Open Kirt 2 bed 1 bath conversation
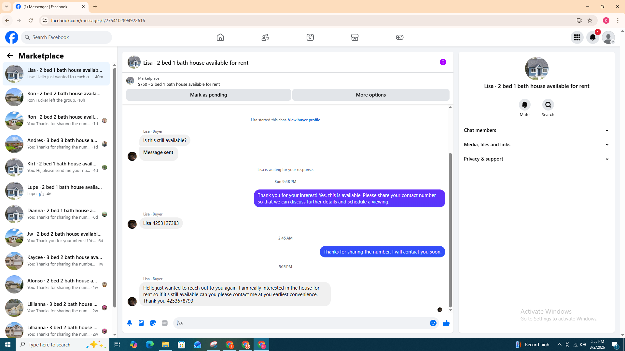 tap(56, 167)
